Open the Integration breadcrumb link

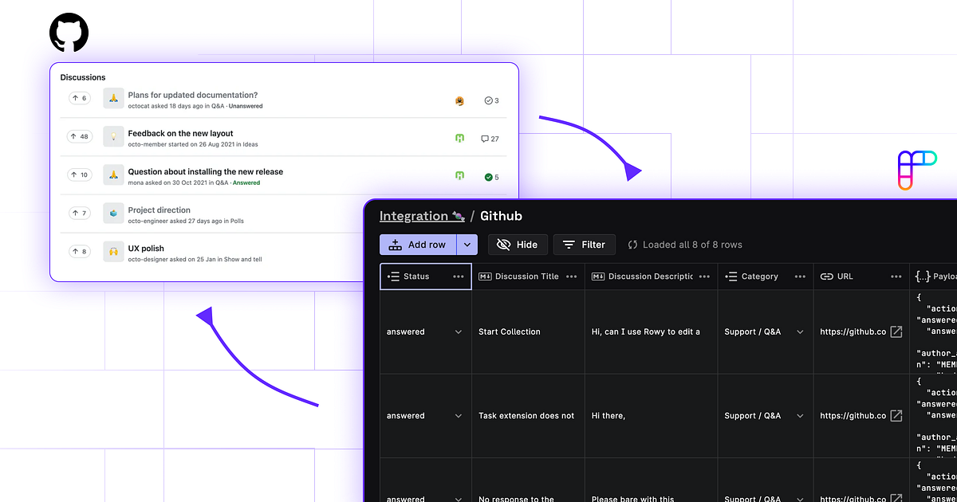click(417, 215)
